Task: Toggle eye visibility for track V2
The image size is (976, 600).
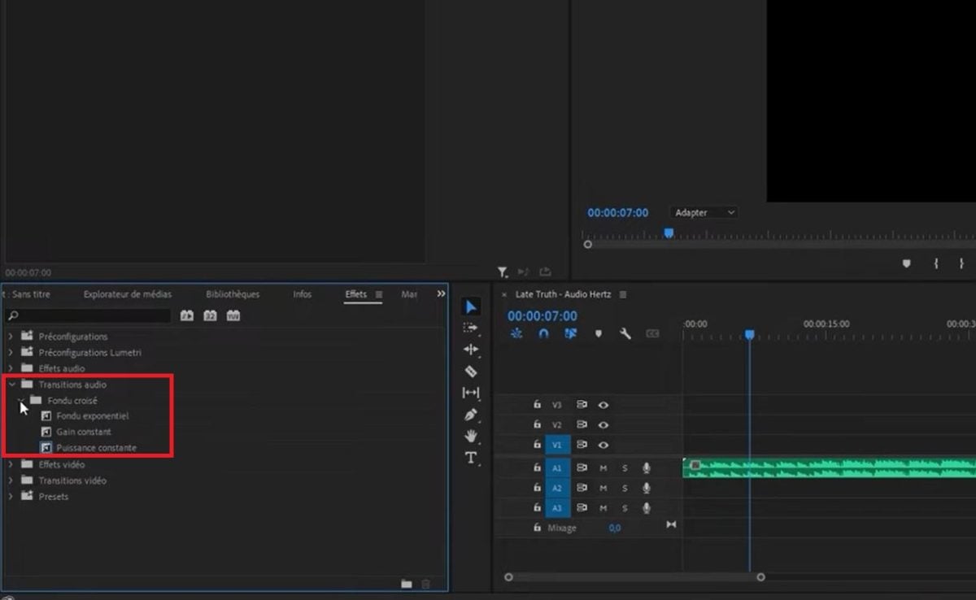Action: (x=603, y=424)
